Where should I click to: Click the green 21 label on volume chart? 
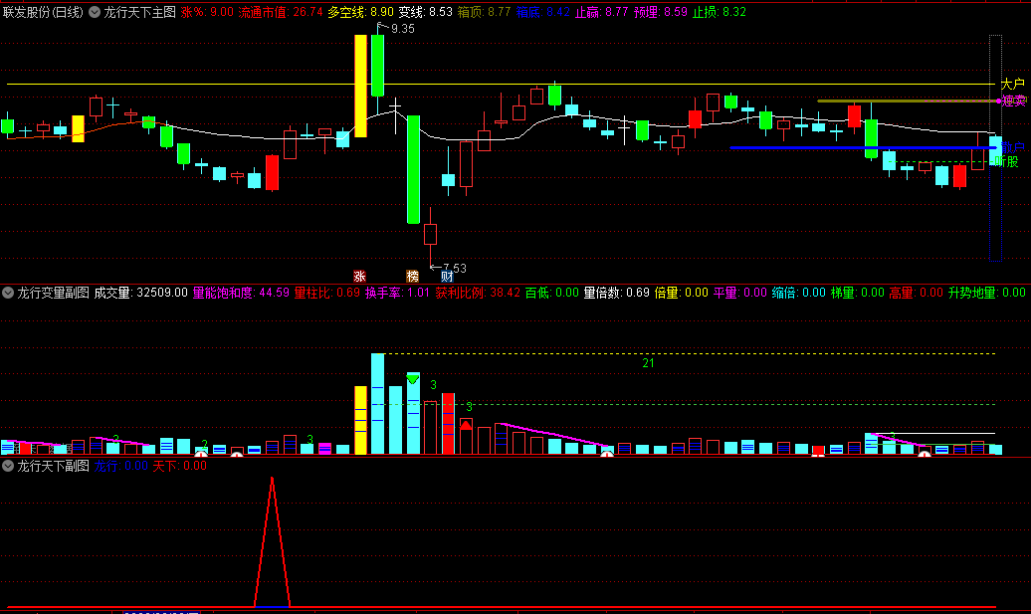pyautogui.click(x=648, y=363)
